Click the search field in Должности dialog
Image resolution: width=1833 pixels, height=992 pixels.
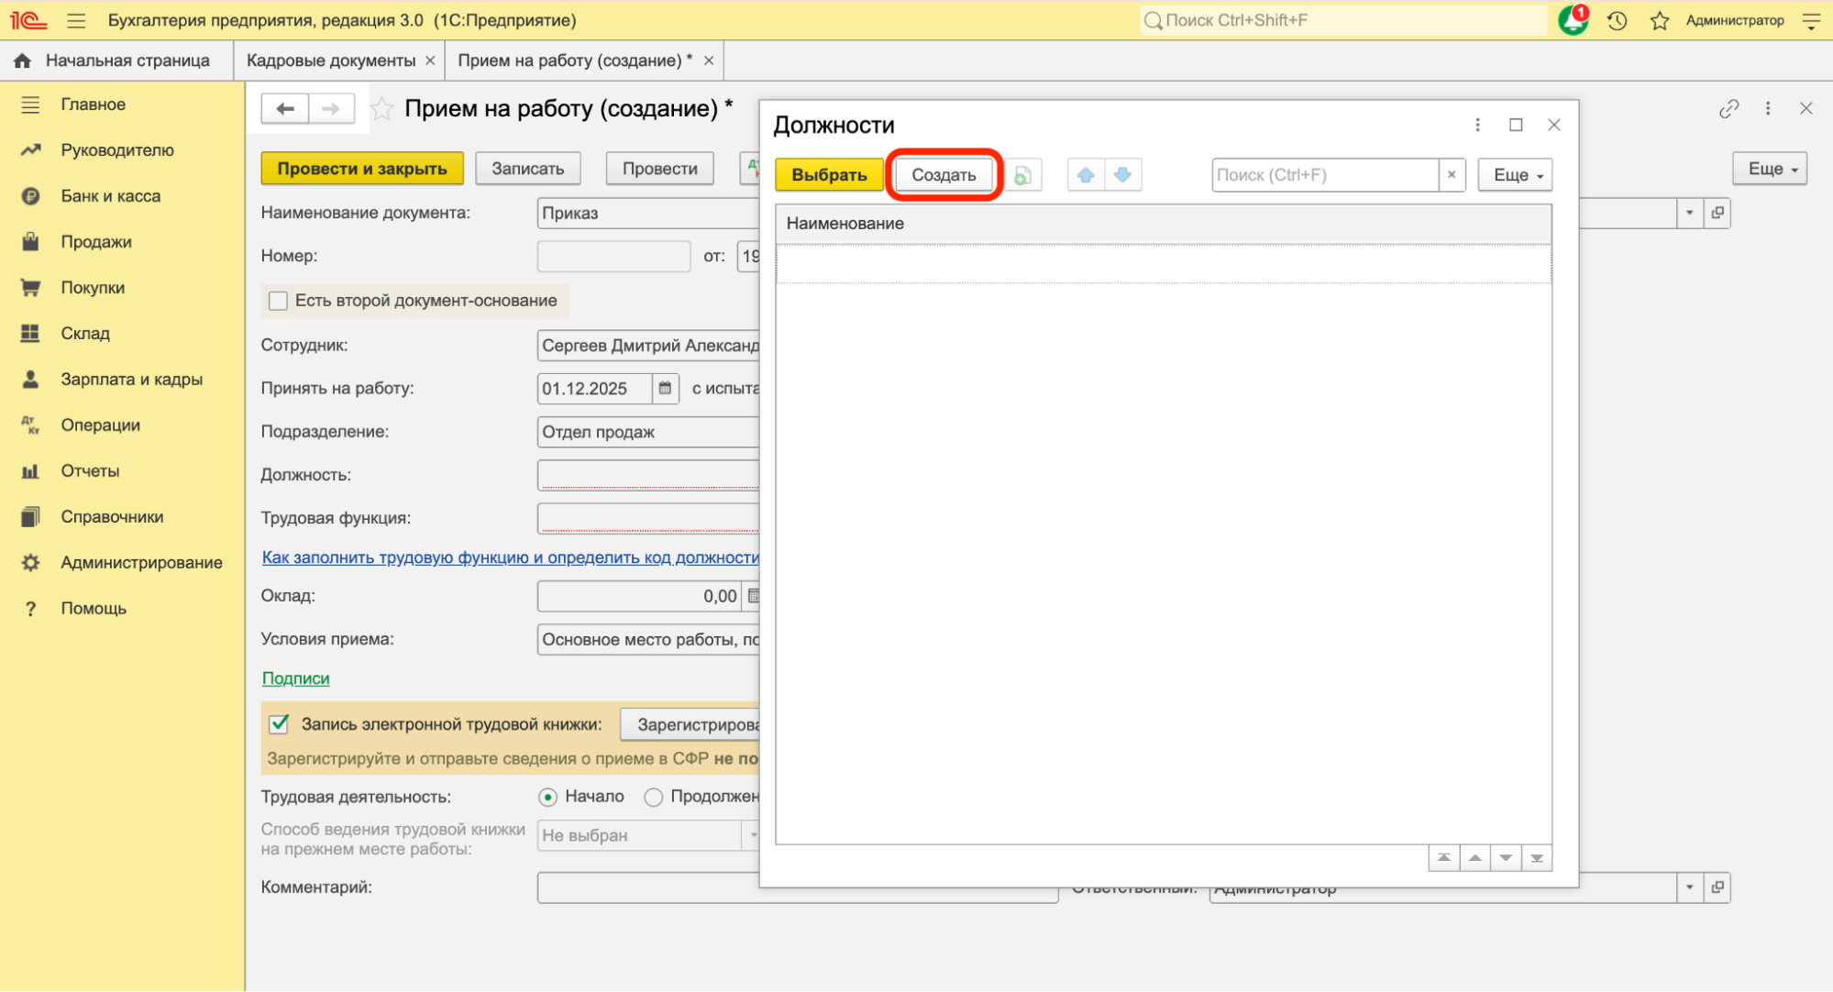1324,175
